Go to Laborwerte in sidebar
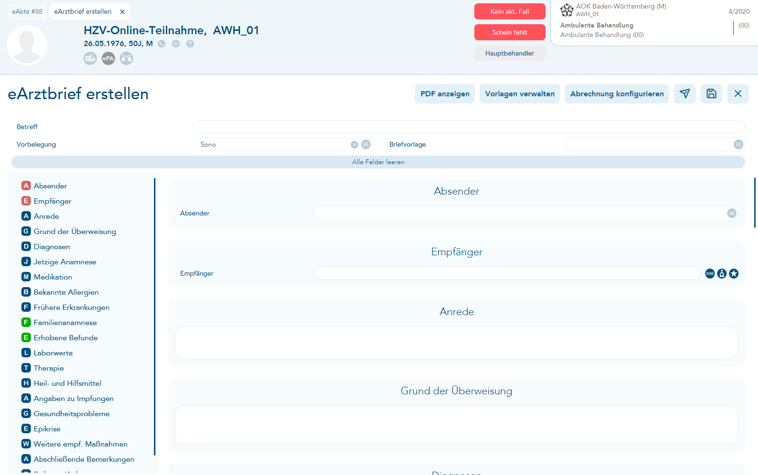The image size is (758, 475). pos(47,353)
